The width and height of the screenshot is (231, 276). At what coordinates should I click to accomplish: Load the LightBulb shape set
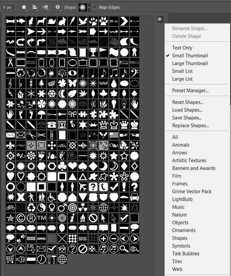(182, 199)
